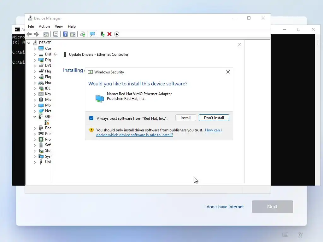
Task: Open How can I decide which software link
Action: pos(159,133)
